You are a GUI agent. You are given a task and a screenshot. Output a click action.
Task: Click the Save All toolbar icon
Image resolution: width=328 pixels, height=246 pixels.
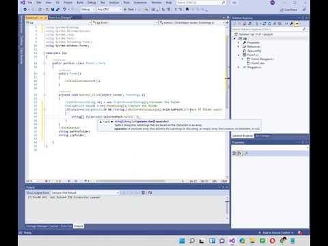(57, 10)
